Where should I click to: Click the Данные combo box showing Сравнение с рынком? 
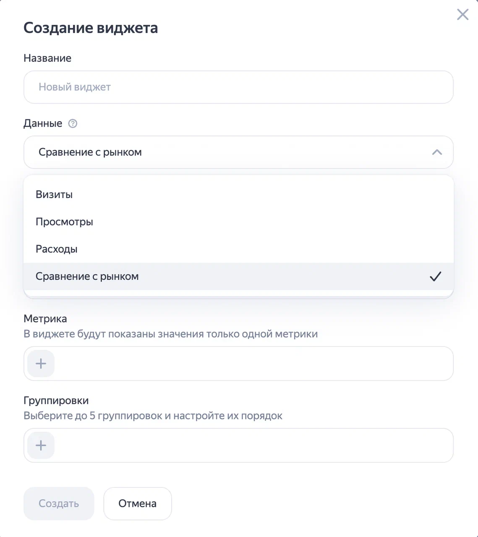[227, 152]
